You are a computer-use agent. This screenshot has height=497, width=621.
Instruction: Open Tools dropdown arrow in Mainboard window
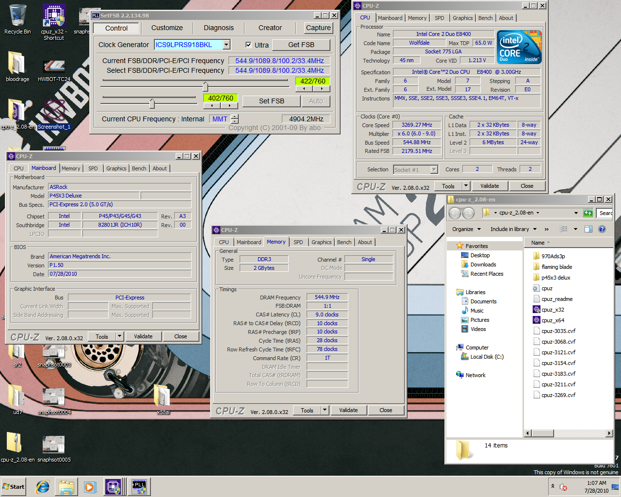click(x=119, y=336)
